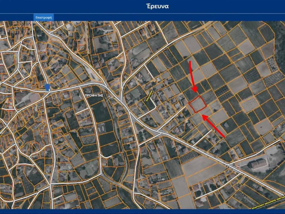The width and height of the screenshot is (285, 214).
Task: Click the Επιστροφή return button
Action: coord(44,17)
